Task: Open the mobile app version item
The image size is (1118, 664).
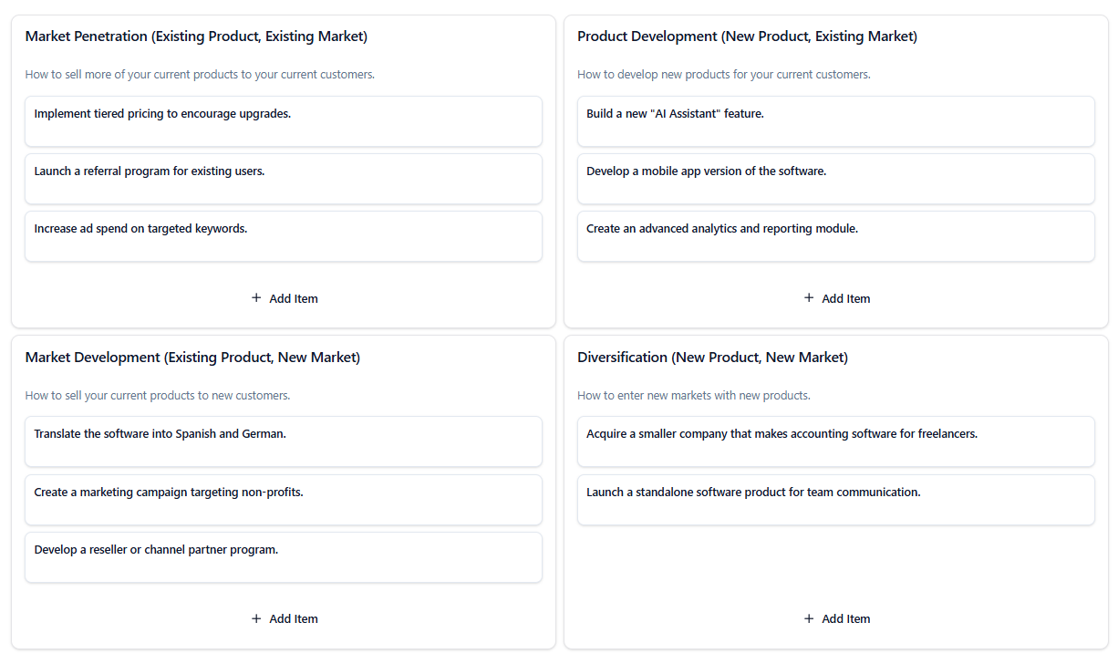Action: point(835,179)
